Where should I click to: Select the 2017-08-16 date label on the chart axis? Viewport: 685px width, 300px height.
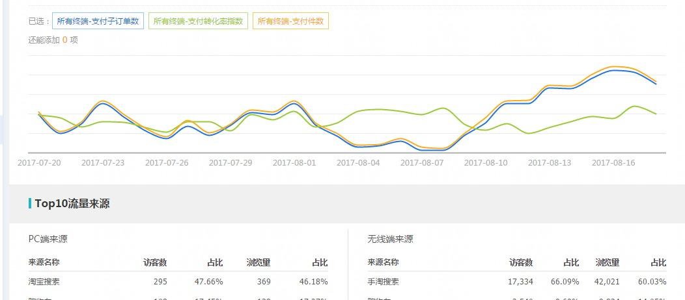tap(613, 163)
